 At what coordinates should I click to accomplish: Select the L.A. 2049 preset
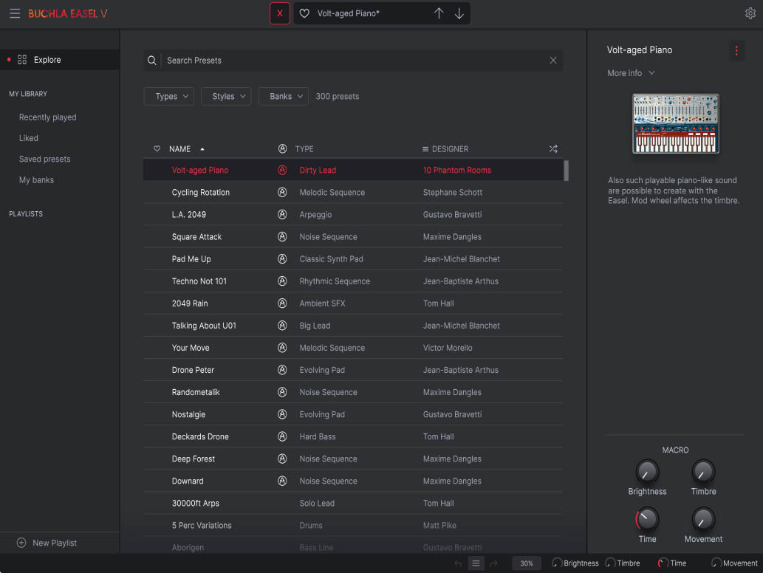[189, 215]
